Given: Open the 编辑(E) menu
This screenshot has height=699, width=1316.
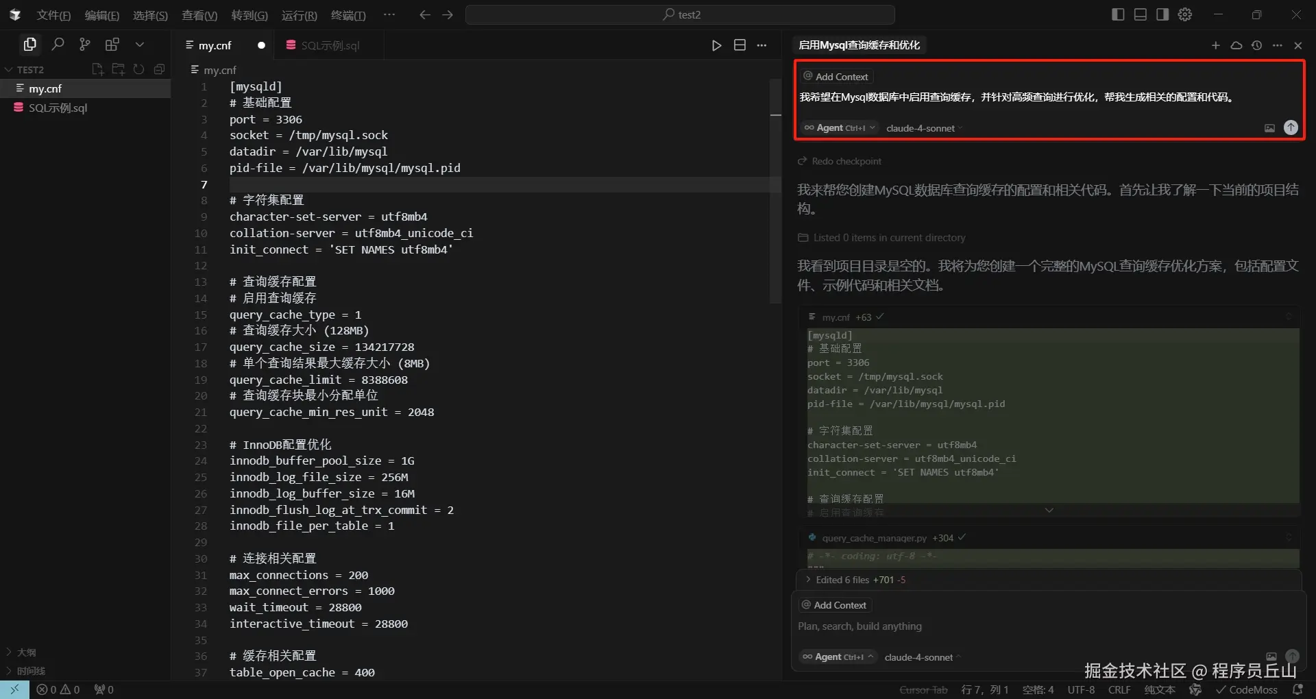Looking at the screenshot, I should click(101, 15).
